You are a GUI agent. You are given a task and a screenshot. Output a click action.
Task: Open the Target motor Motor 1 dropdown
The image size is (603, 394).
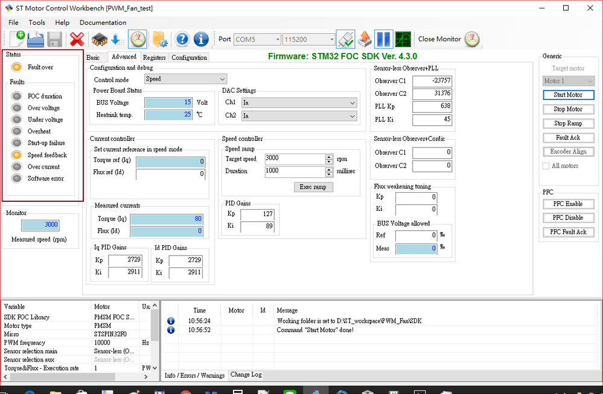(569, 81)
